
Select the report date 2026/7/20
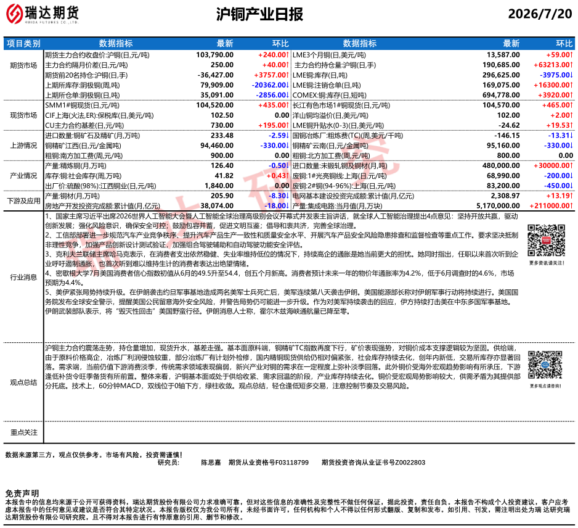[540, 14]
